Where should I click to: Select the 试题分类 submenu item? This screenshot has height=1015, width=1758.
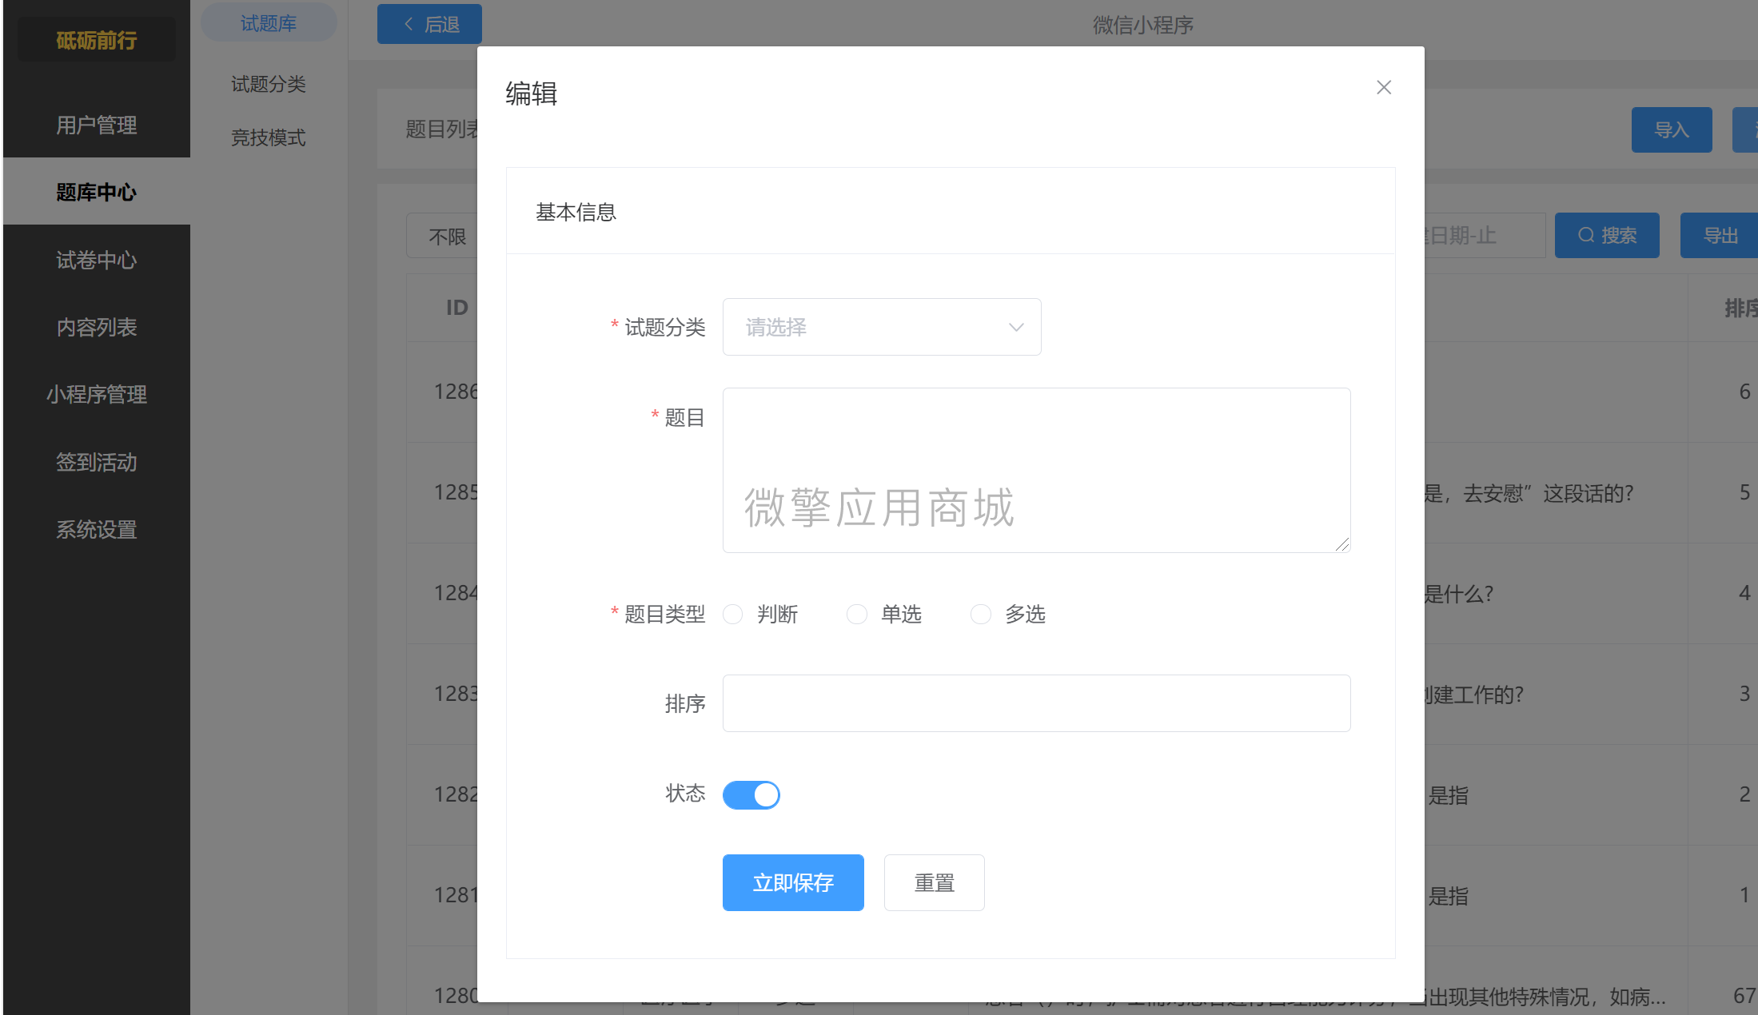coord(269,84)
